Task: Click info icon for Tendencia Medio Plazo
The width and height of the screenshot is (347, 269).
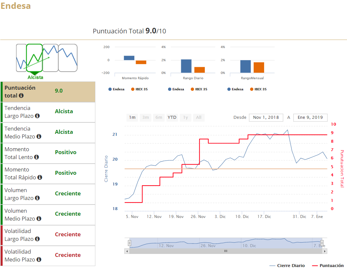Action: 39,137
